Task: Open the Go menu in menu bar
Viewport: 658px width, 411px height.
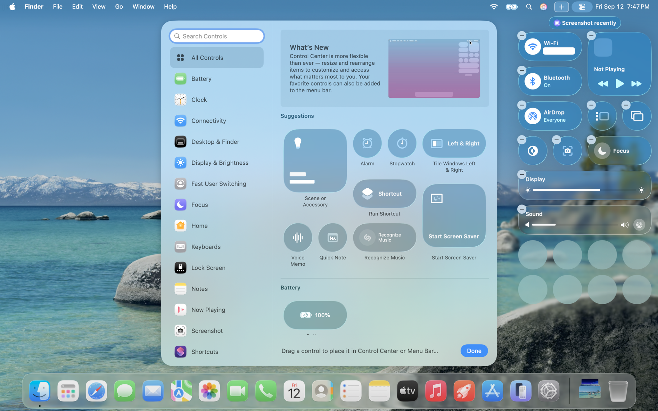Action: (x=119, y=7)
